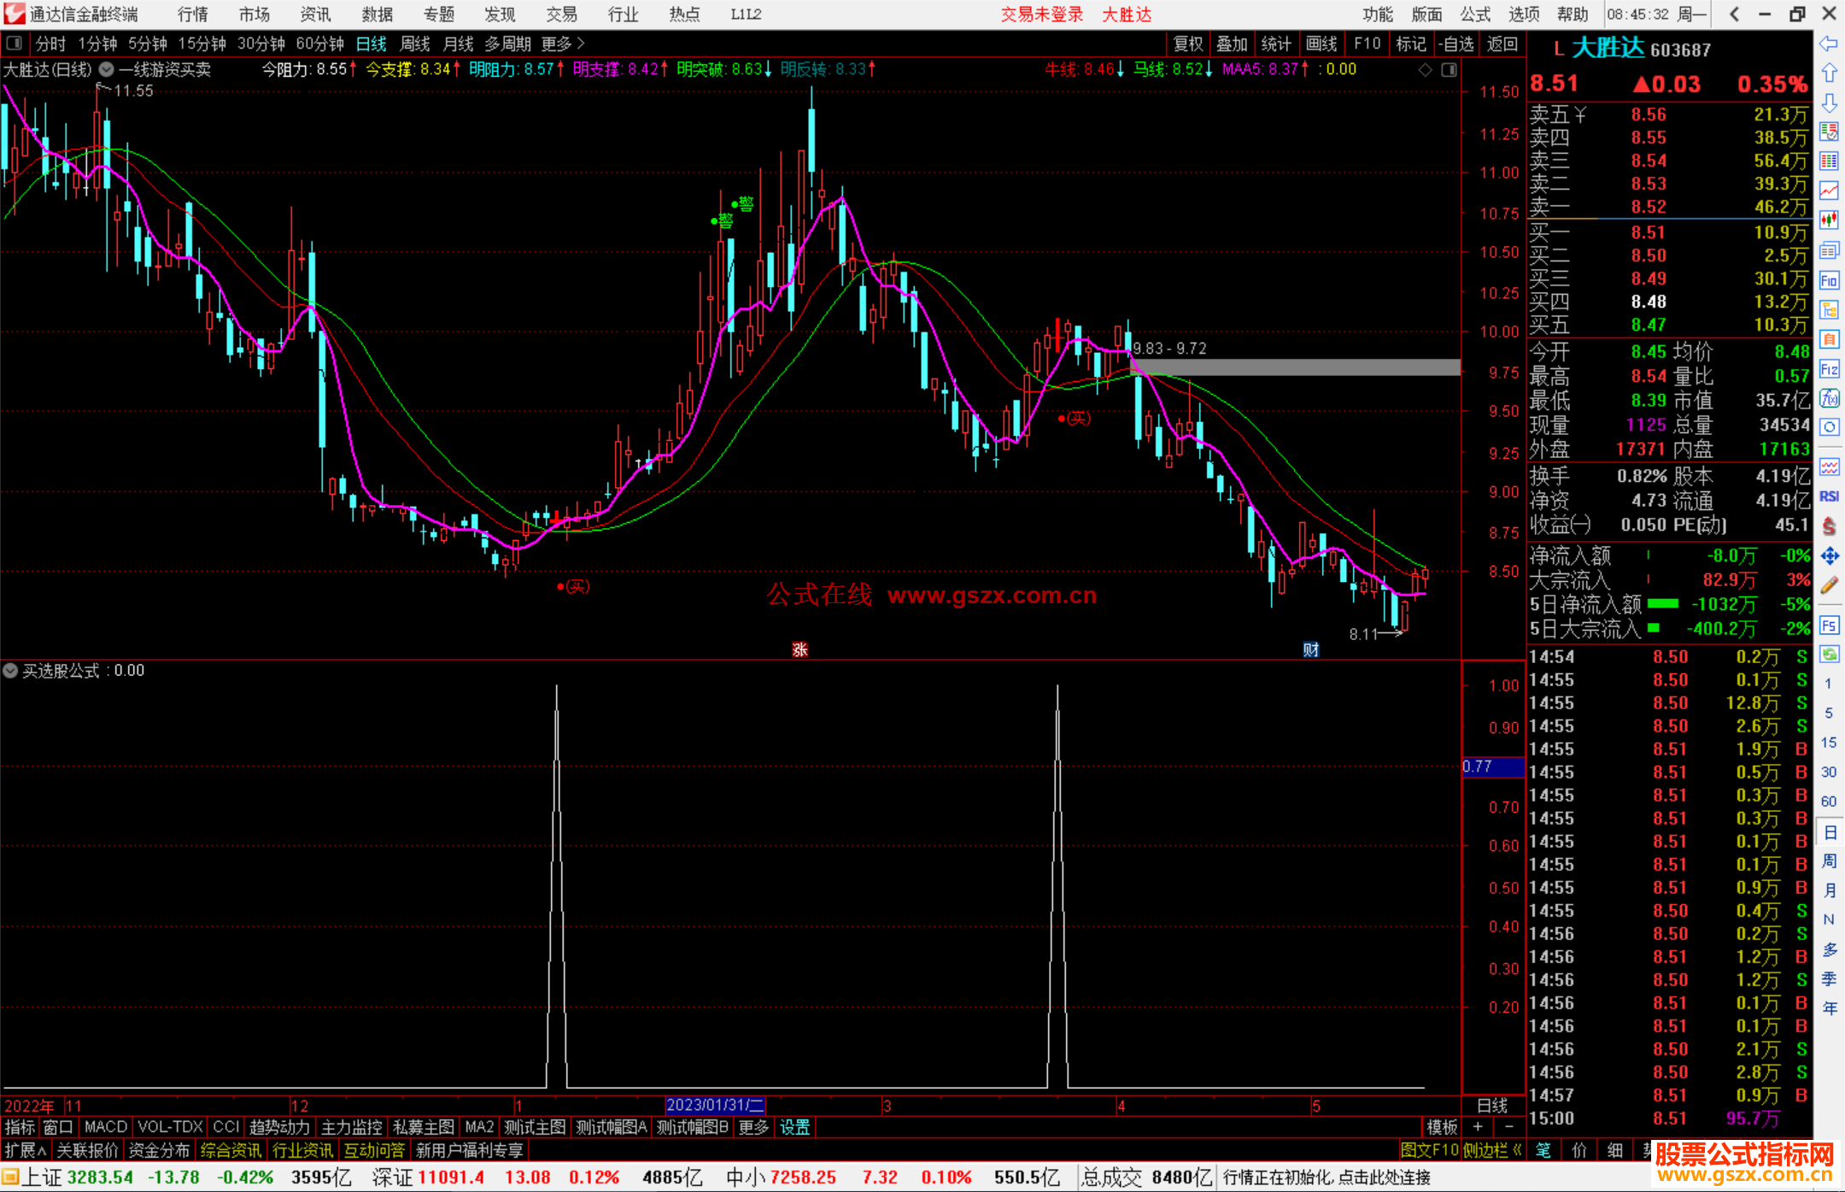Expand the 一线游资买卖 indicator dropdown
Viewport: 1845px width, 1192px height.
coord(106,70)
